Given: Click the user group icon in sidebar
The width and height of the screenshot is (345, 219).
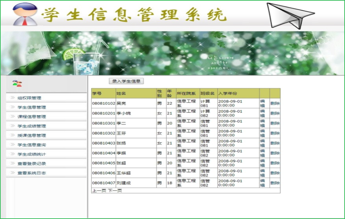Looking at the screenshot, I should [17, 84].
